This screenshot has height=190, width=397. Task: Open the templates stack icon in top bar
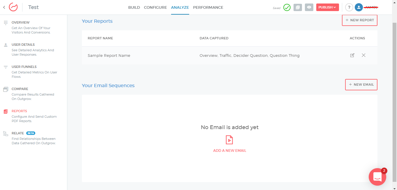click(298, 7)
